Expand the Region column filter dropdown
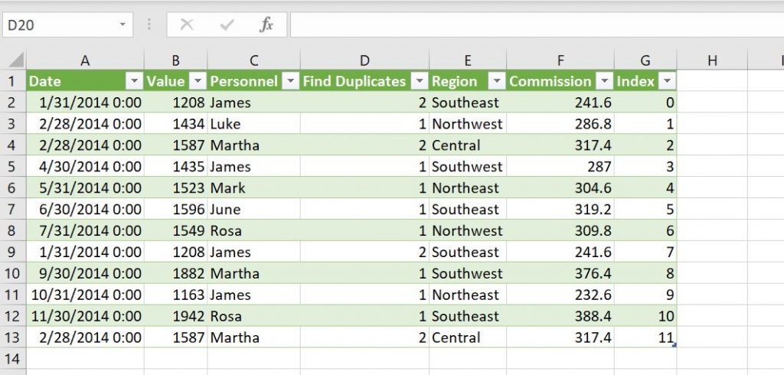 click(x=497, y=81)
